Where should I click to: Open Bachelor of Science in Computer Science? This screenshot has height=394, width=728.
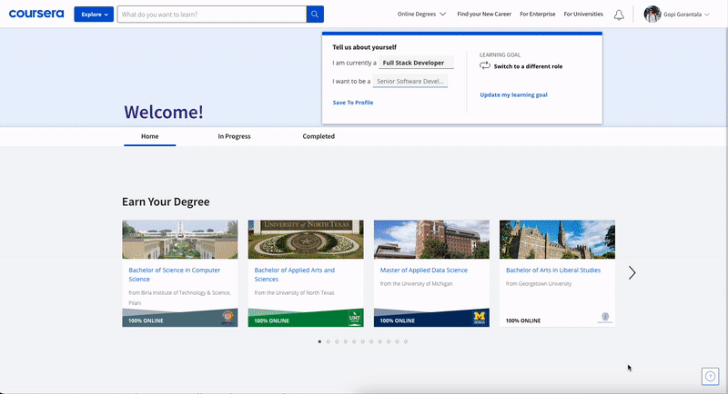[x=174, y=274]
